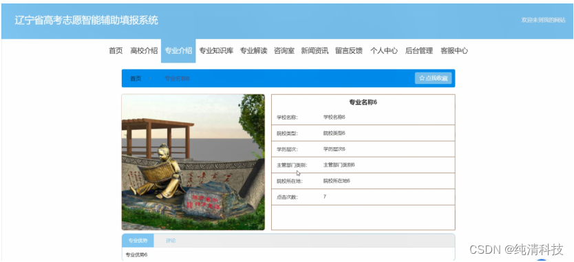Open 客服中心 in the navigation bar
The image size is (574, 262).
(454, 51)
